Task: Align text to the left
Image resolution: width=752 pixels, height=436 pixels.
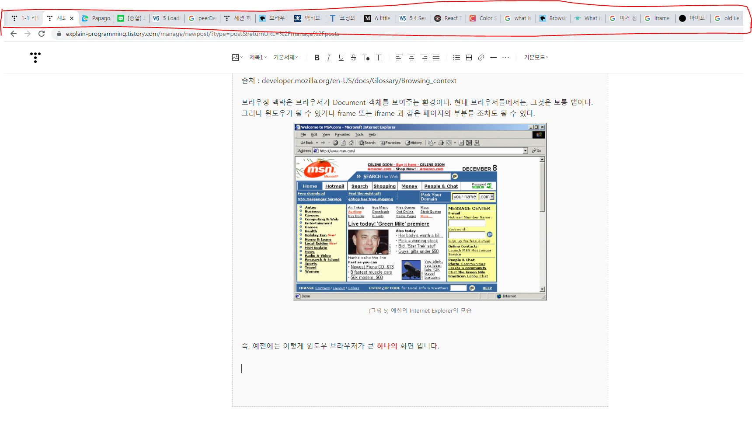Action: tap(399, 57)
